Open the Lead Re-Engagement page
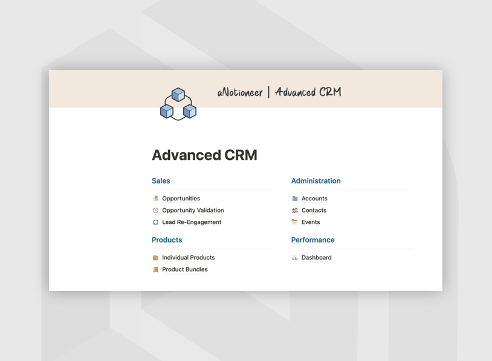 click(x=192, y=222)
